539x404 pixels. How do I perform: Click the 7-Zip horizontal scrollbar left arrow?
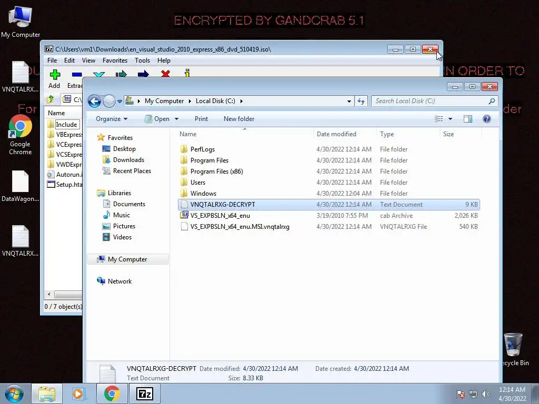(49, 295)
